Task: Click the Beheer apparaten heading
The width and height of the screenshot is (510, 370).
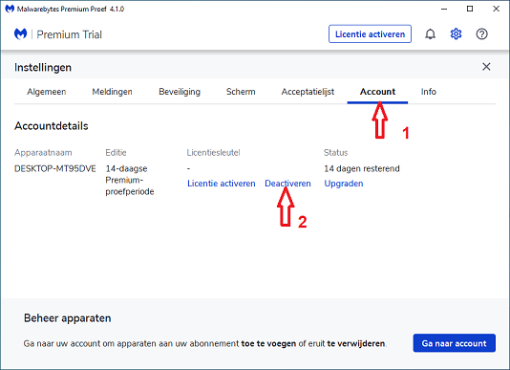Action: (x=67, y=318)
